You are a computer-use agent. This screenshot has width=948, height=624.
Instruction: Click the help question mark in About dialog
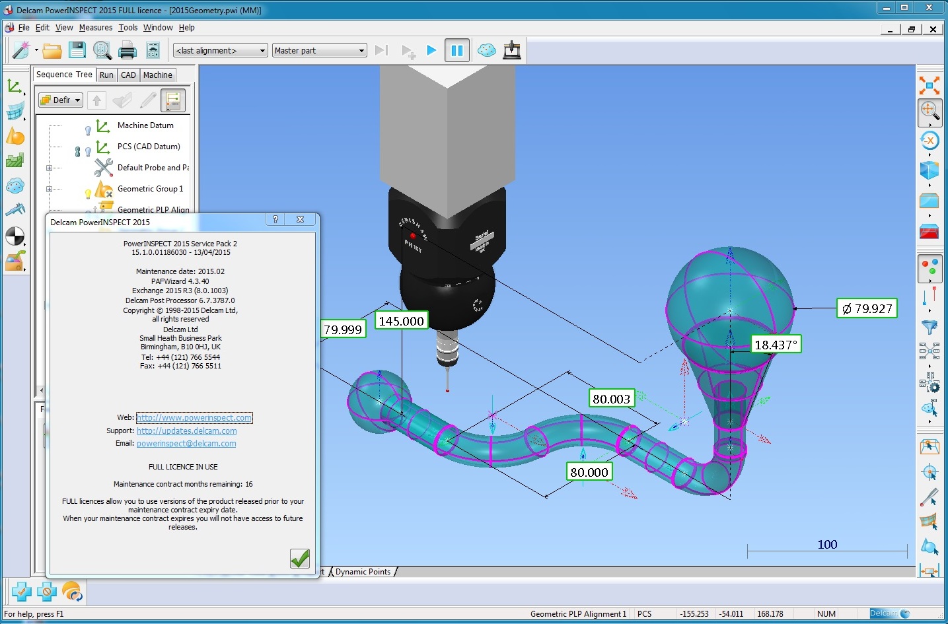point(275,219)
